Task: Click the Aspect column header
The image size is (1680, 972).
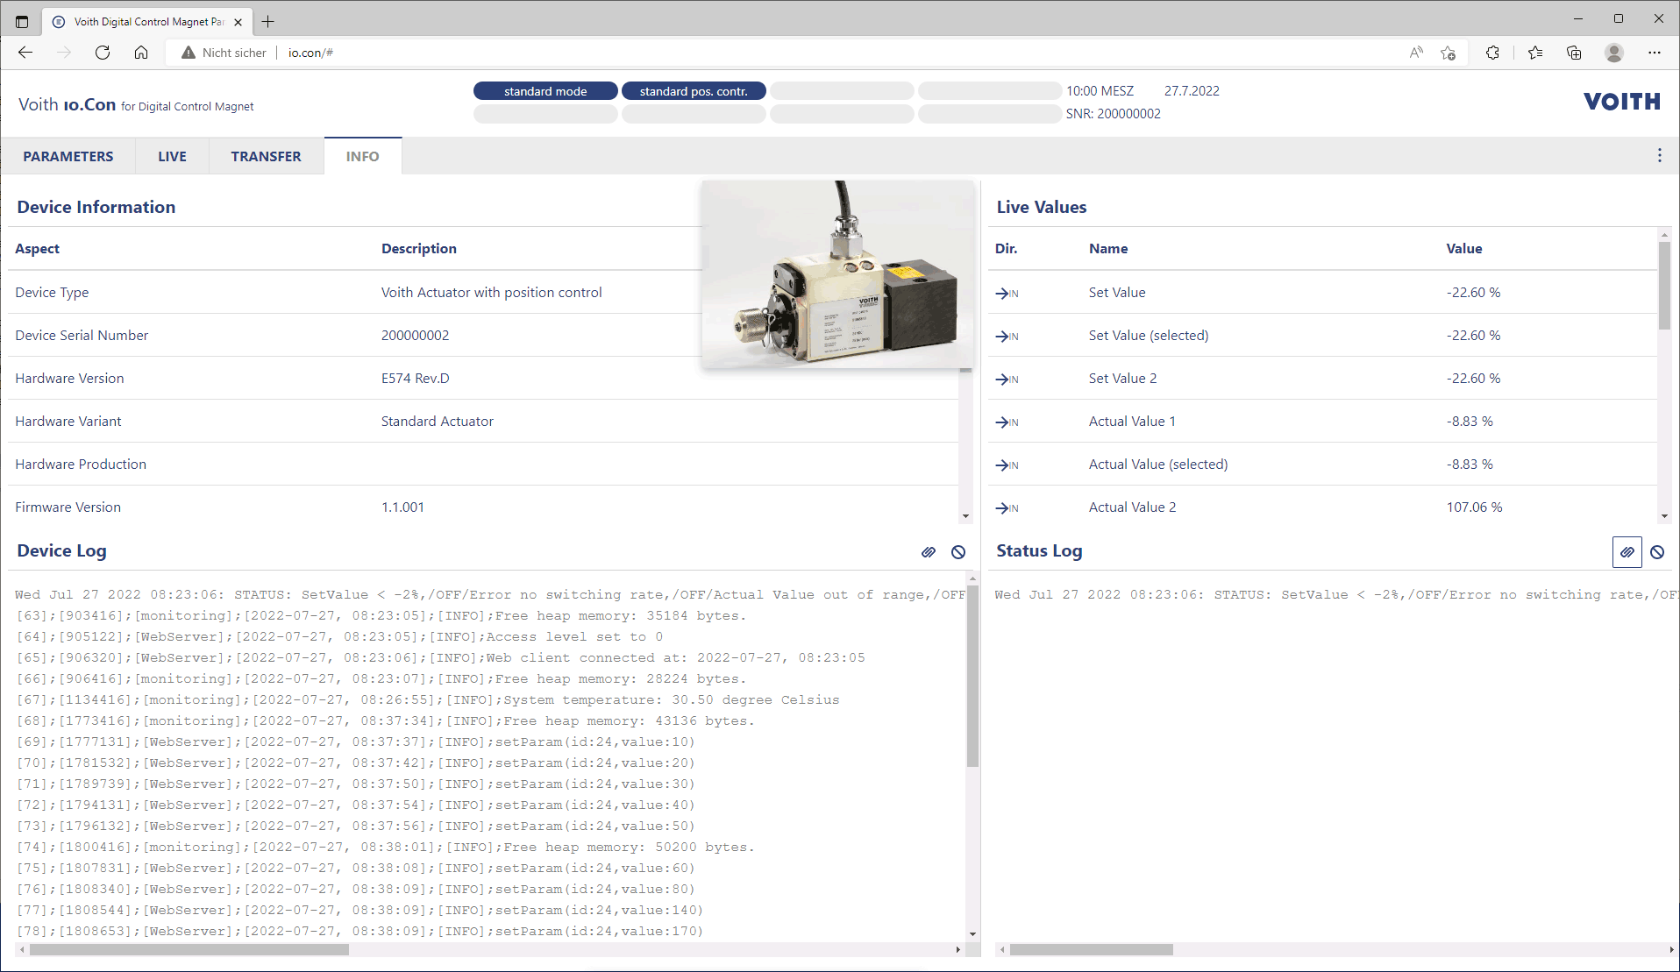Action: 37,249
